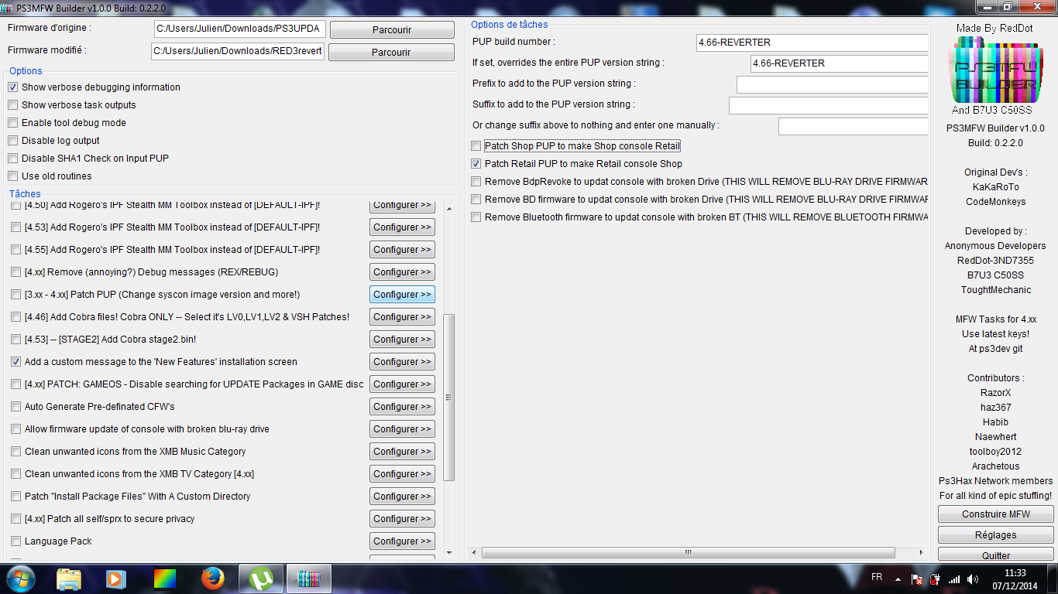
Task: Click the FR language indicator
Action: point(877,577)
